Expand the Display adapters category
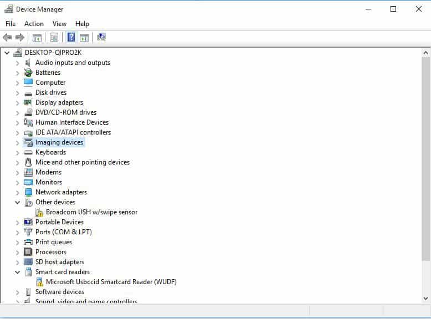Viewport: 431px width, 319px height. coord(17,103)
